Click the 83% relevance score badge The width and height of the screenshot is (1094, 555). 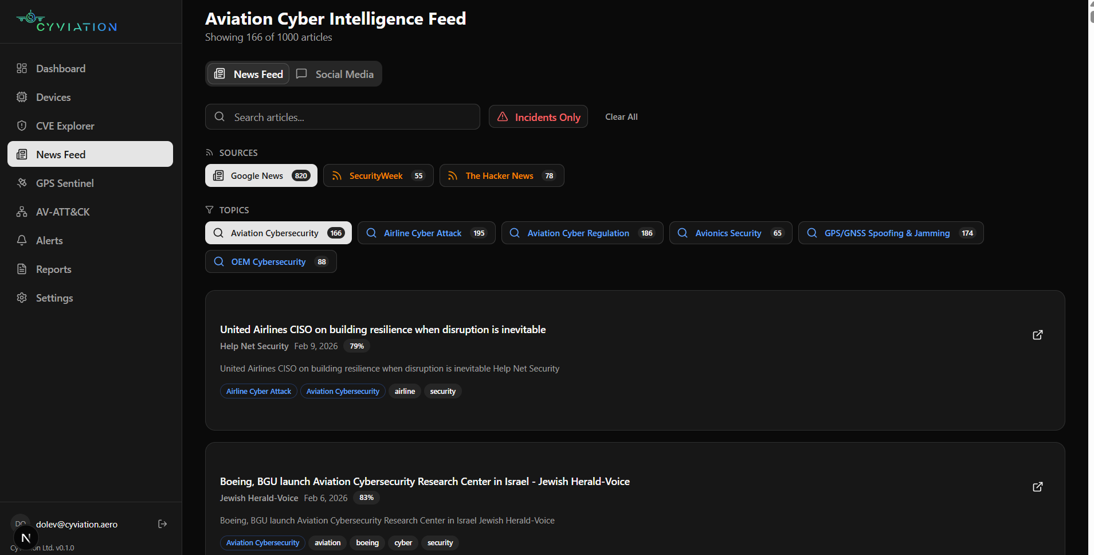(x=367, y=498)
